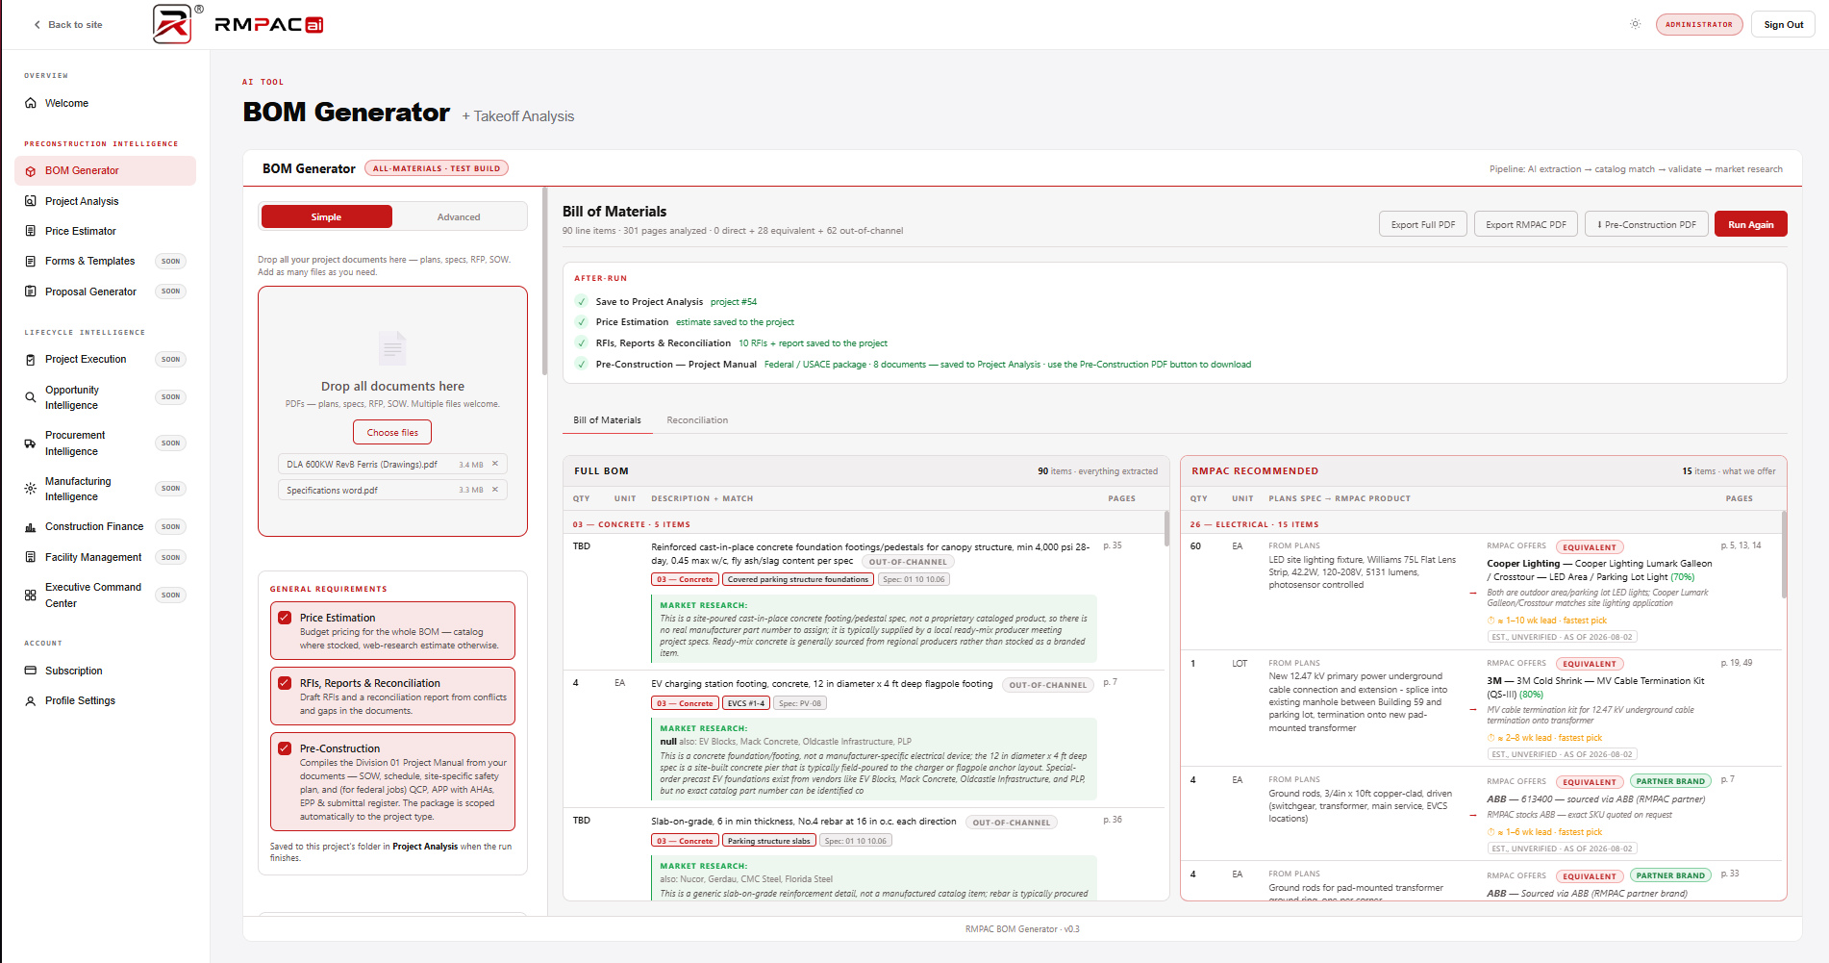
Task: Click the Facility Management building icon
Action: (31, 557)
